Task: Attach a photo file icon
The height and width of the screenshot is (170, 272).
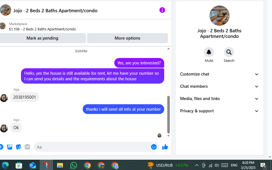Action: click(9, 147)
